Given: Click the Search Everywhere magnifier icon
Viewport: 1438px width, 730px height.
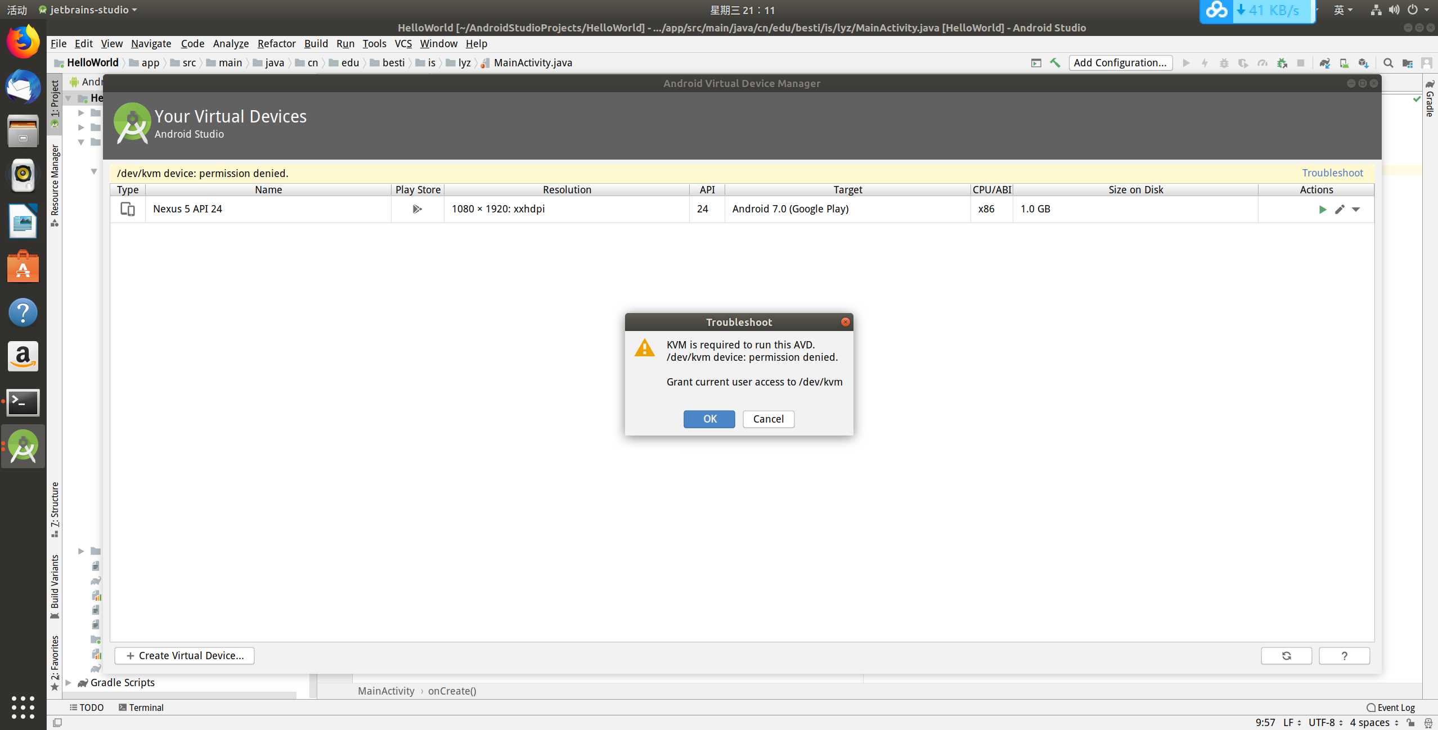Looking at the screenshot, I should [x=1388, y=63].
